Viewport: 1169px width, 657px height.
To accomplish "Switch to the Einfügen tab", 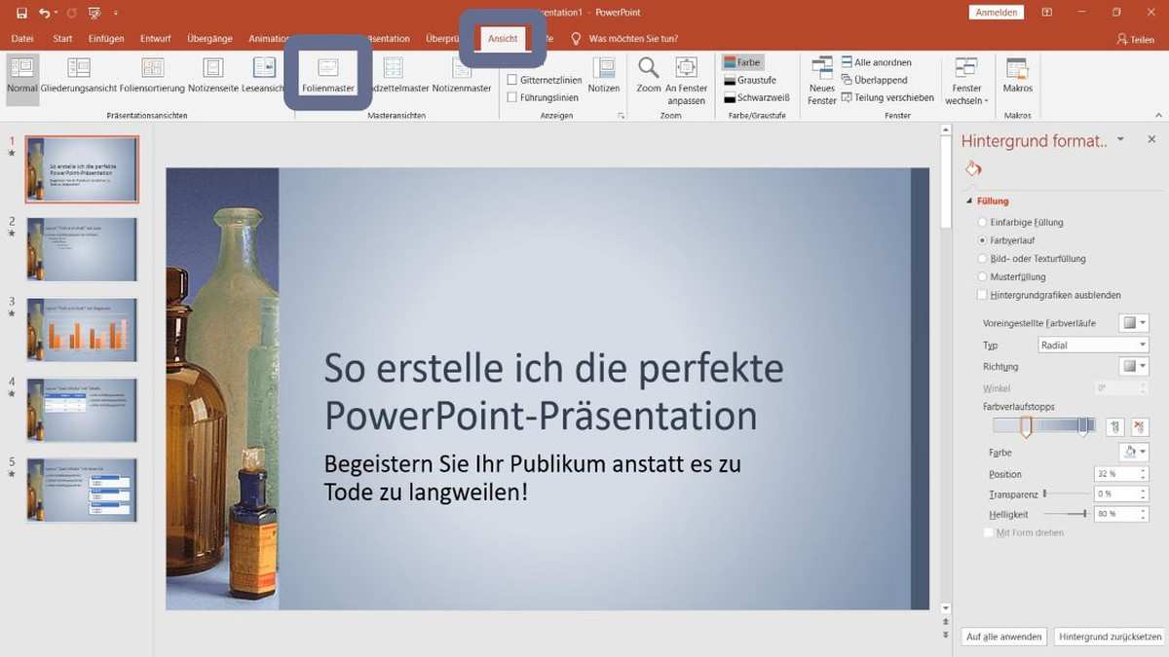I will 105,39.
